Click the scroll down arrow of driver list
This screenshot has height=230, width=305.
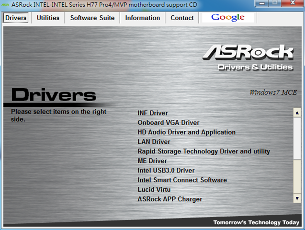(297, 198)
